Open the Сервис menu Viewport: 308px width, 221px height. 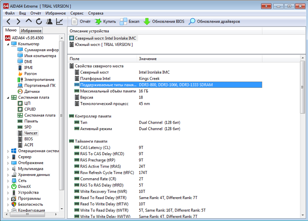[77, 13]
